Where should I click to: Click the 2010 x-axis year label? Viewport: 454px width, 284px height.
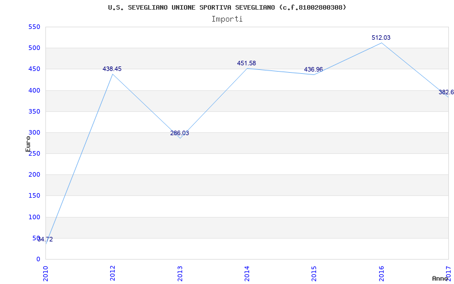[45, 274]
